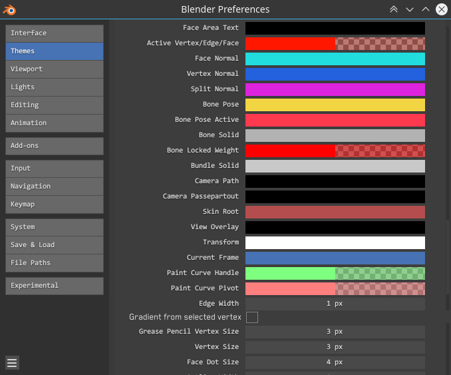Open the Add-ons preferences section
The image size is (451, 375).
coord(55,146)
